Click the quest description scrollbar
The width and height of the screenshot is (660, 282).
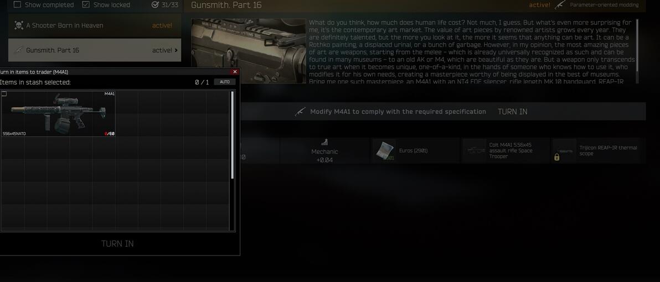coord(637,51)
